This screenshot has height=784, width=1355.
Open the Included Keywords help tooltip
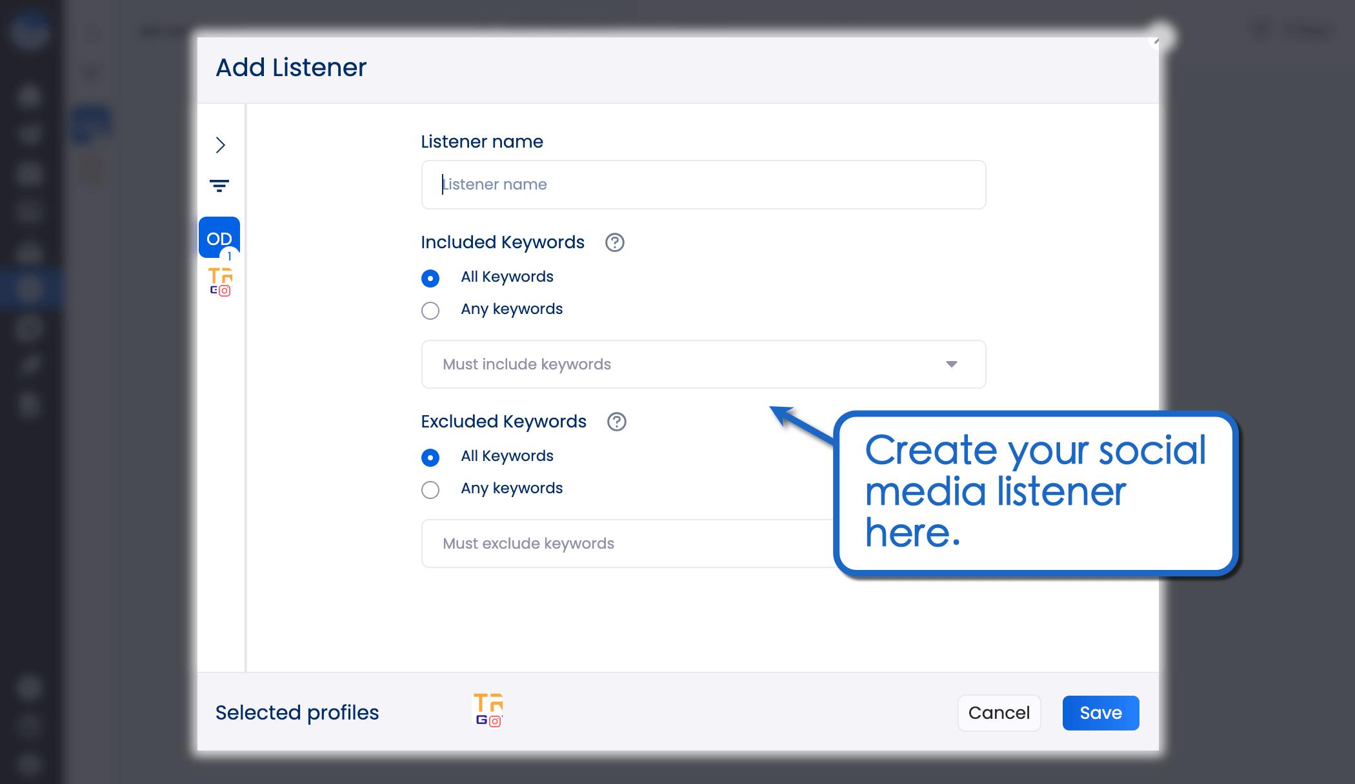(614, 243)
